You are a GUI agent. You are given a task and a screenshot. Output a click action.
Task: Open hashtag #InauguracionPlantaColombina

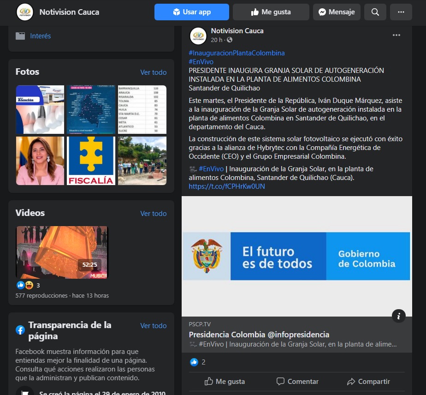coord(237,53)
